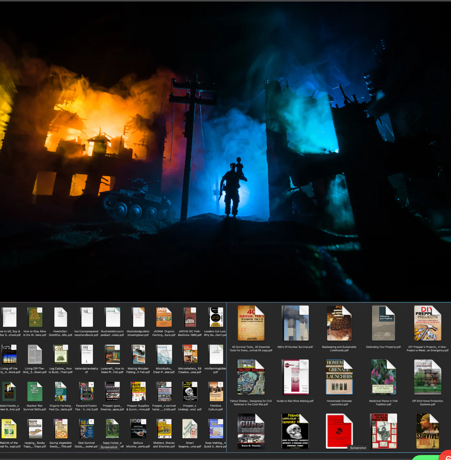Select the Leaders Eat Last PDF
Image resolution: width=451 pixels, height=460 pixels.
216,317
